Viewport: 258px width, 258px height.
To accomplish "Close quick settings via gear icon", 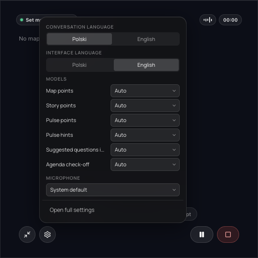I will point(47,235).
